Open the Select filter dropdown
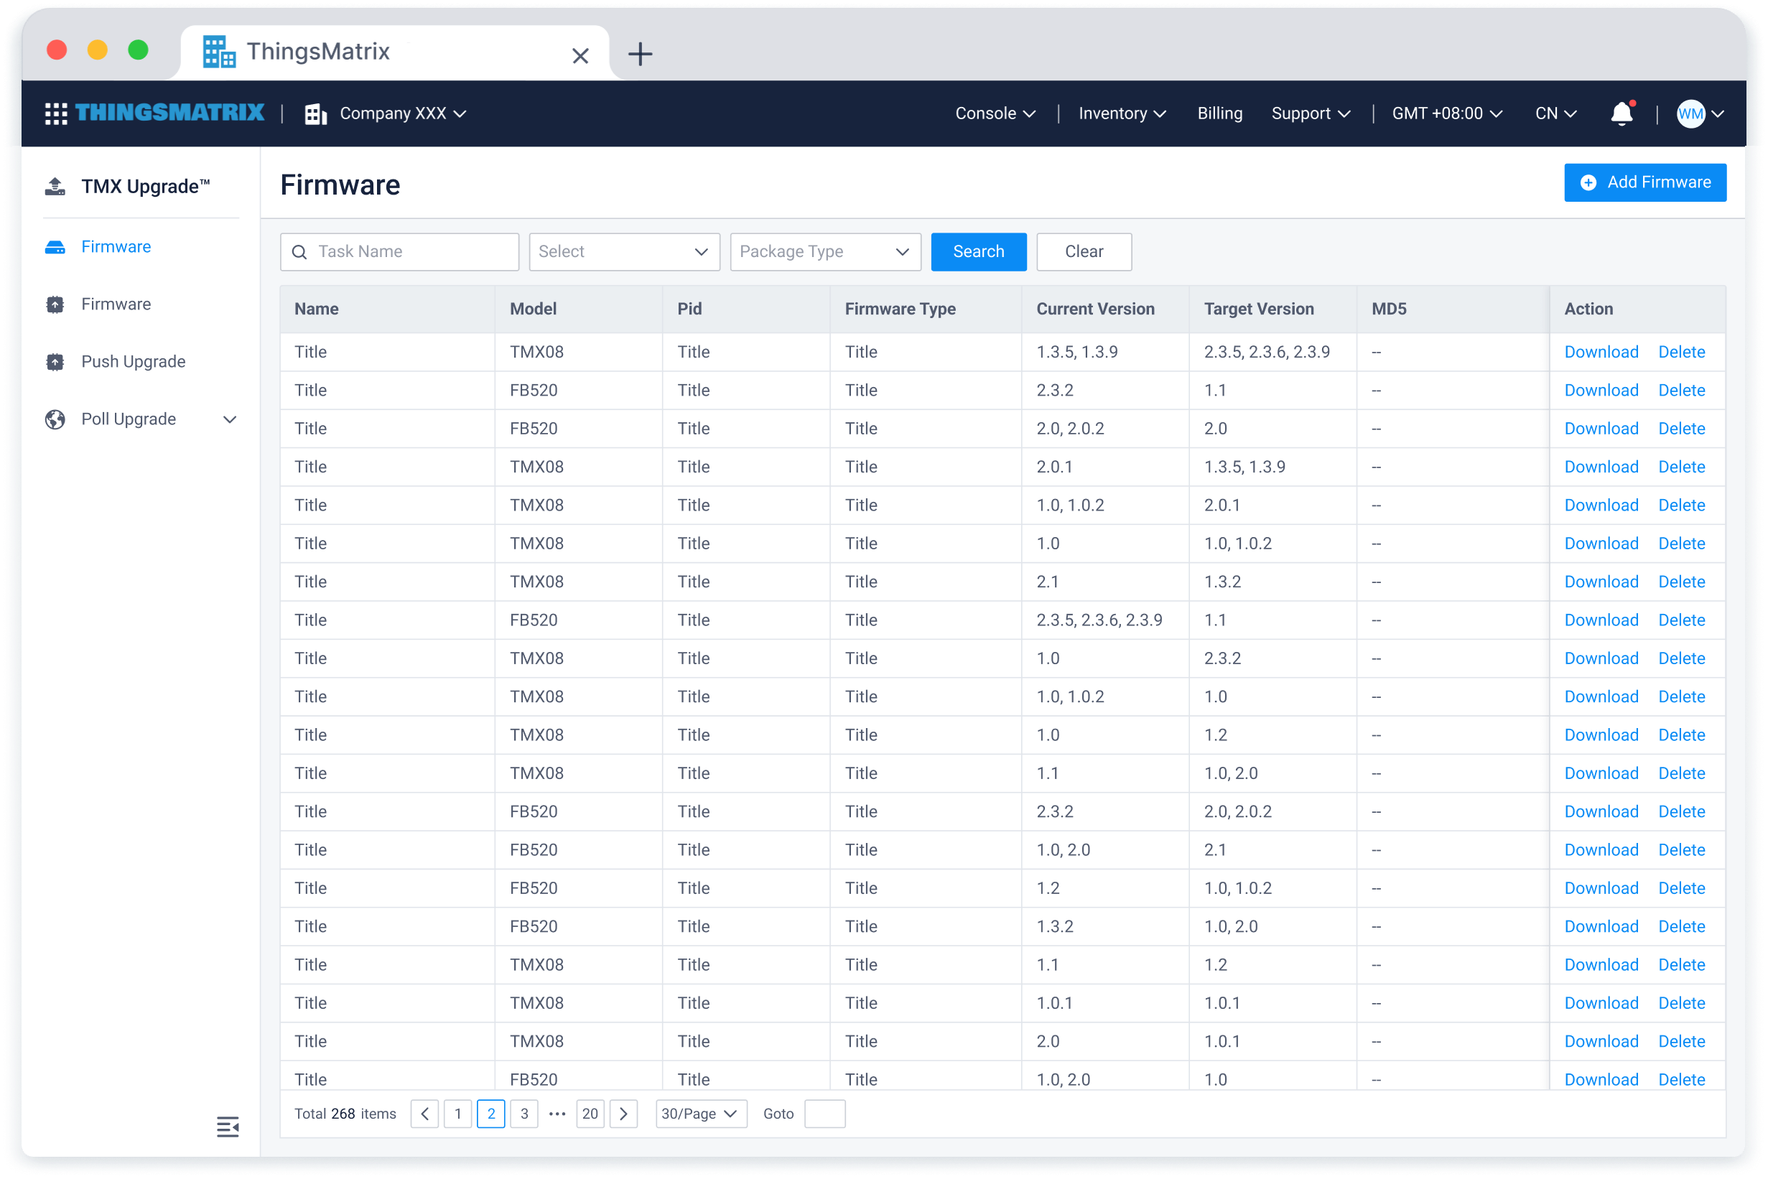Screen dimensions: 1768x1179 [624, 252]
